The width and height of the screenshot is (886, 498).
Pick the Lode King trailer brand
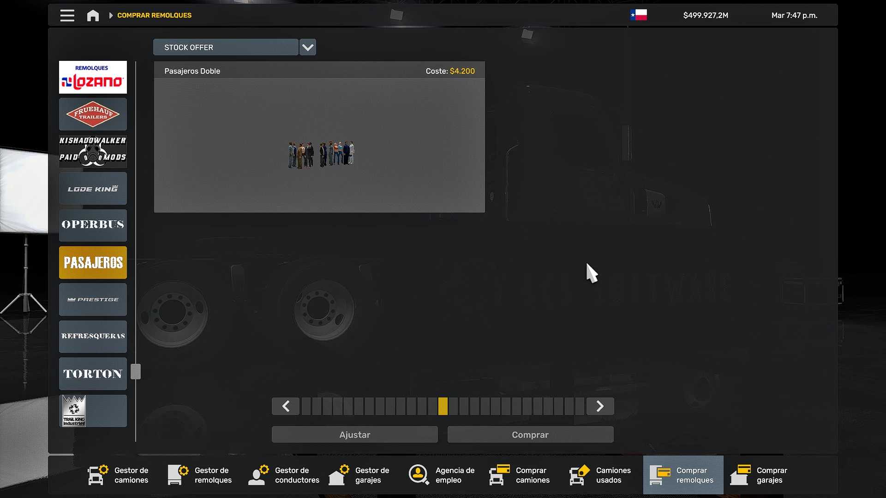tap(93, 188)
